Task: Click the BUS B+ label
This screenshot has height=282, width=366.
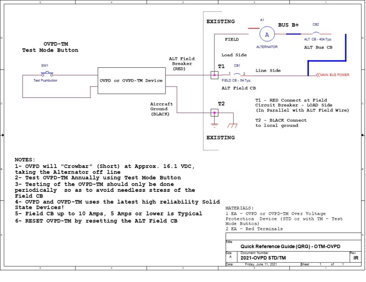Action: [288, 25]
